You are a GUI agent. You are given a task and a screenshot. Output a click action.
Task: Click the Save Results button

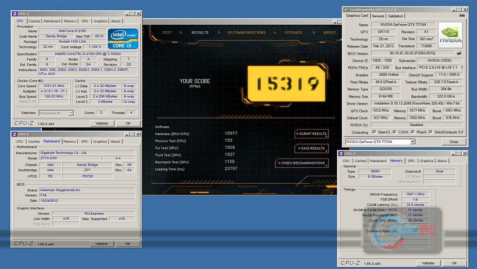coord(312,148)
